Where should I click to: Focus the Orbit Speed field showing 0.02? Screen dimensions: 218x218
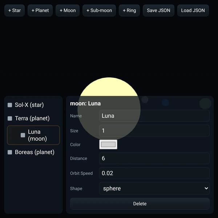coord(154,173)
